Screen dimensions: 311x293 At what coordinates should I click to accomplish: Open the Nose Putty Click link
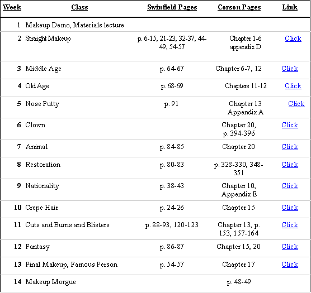pos(296,104)
